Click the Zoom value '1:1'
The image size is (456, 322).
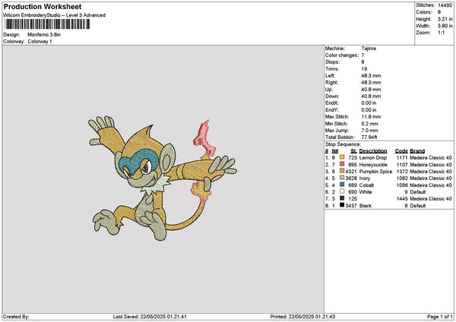coord(441,33)
